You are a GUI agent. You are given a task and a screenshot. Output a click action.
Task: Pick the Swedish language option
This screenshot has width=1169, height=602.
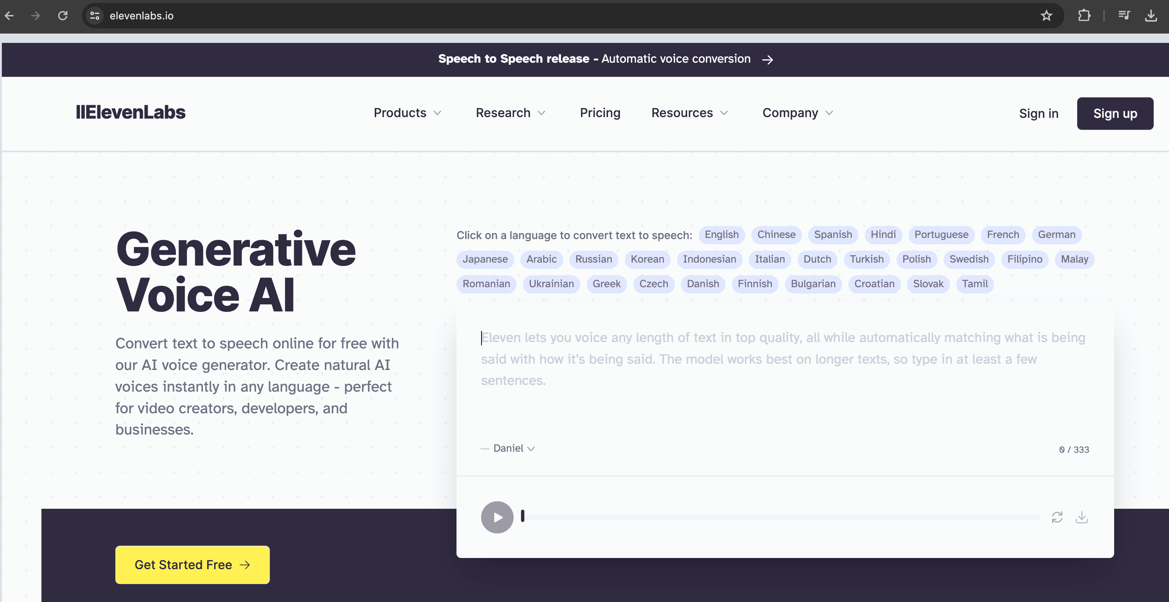click(x=969, y=259)
